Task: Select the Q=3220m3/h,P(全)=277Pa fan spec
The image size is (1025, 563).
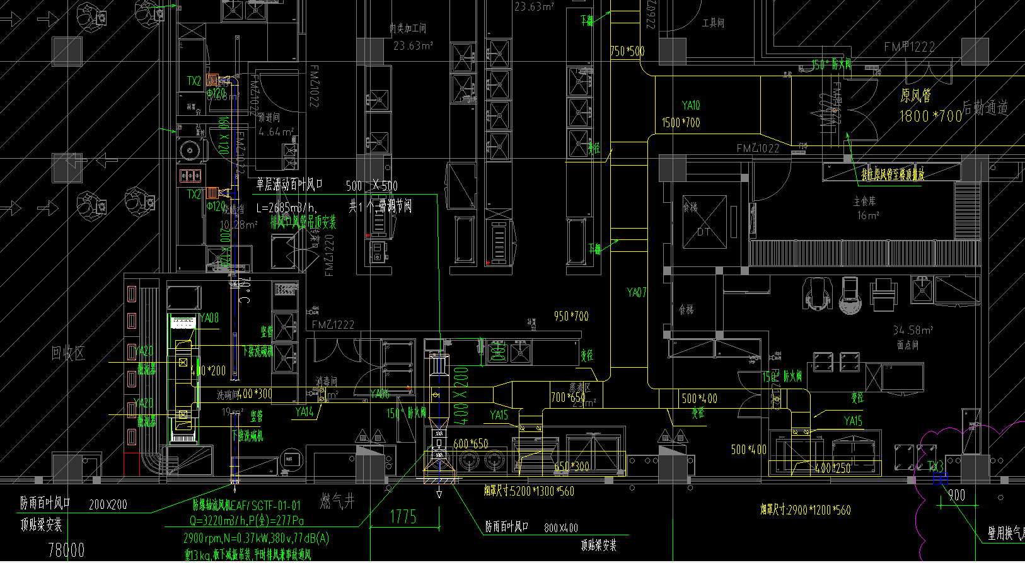Action: coord(246,521)
